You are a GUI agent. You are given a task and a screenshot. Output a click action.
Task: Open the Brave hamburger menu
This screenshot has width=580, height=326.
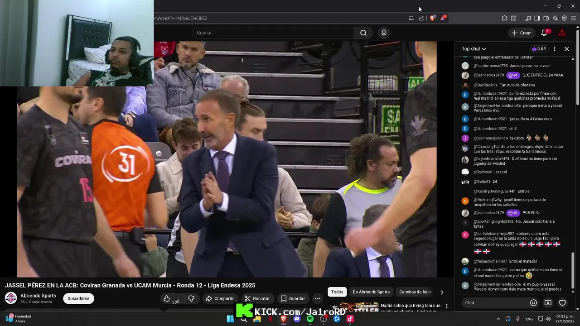(574, 18)
